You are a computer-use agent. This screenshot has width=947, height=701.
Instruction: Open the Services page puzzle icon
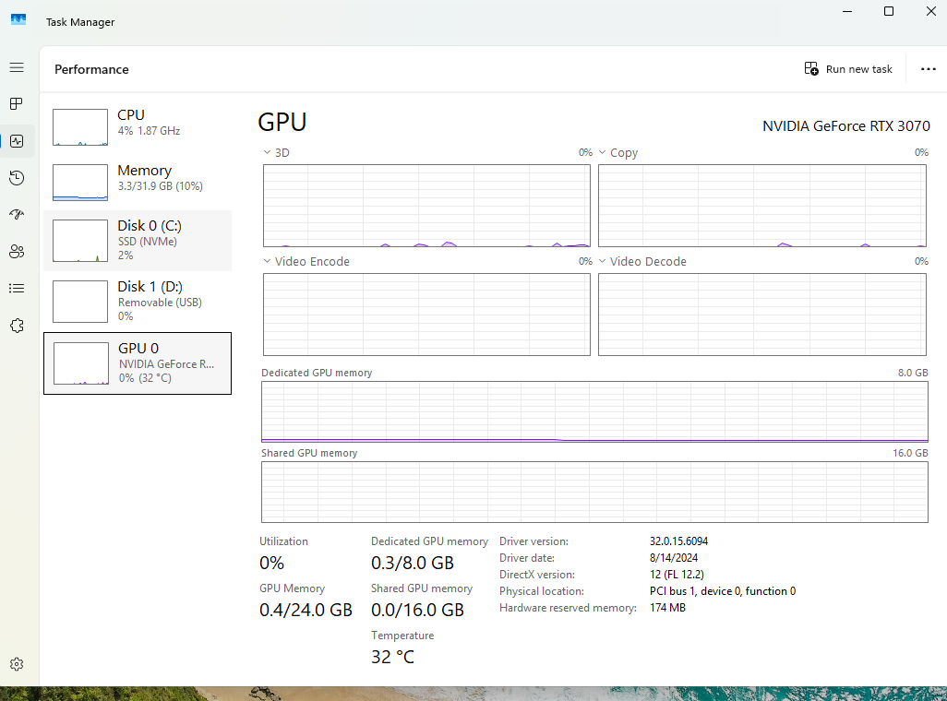pyautogui.click(x=16, y=326)
